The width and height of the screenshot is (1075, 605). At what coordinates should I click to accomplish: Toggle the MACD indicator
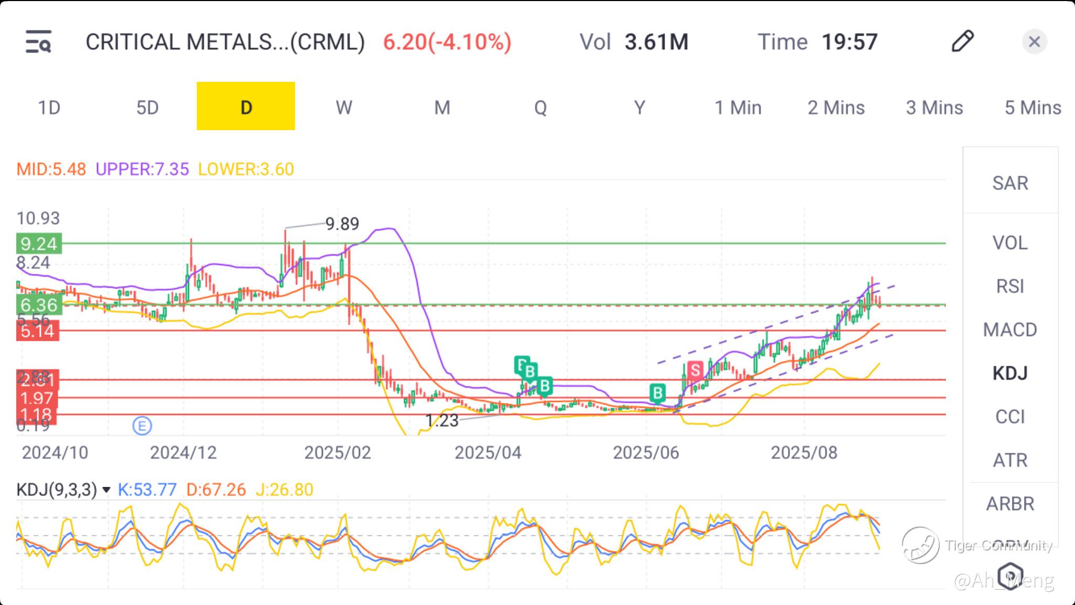coord(1010,330)
